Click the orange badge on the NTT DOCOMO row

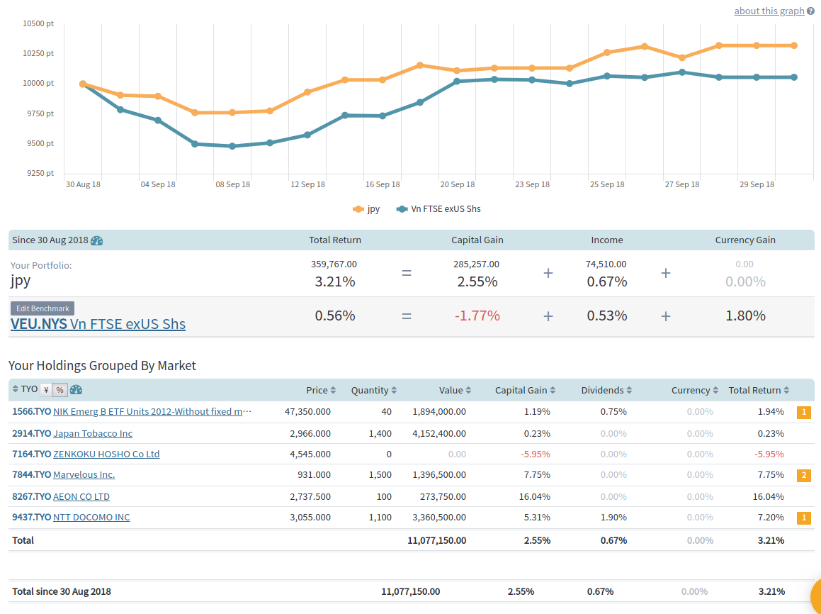pyautogui.click(x=804, y=518)
